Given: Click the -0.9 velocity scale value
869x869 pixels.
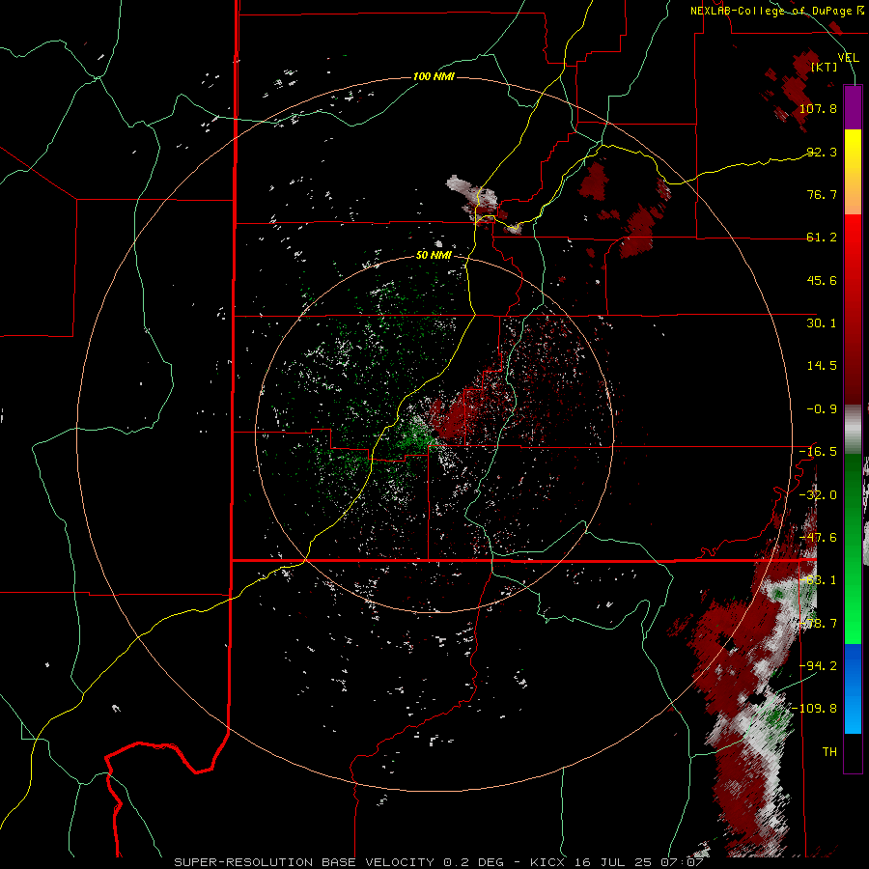Looking at the screenshot, I should point(822,409).
